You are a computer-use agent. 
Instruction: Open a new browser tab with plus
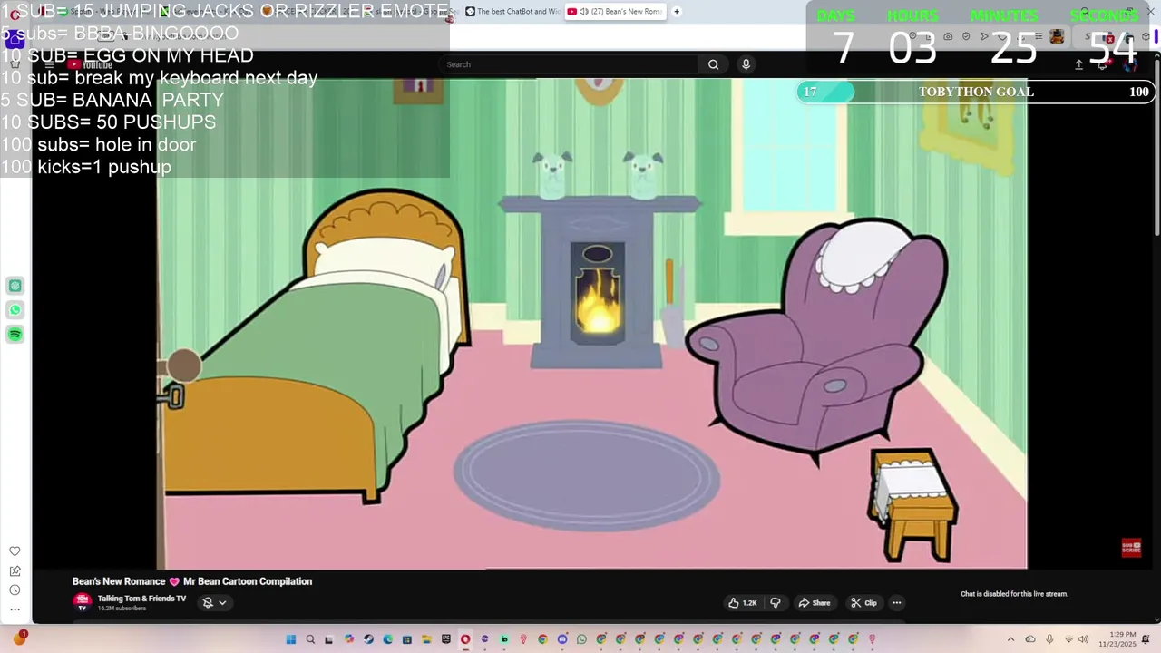[x=677, y=12]
